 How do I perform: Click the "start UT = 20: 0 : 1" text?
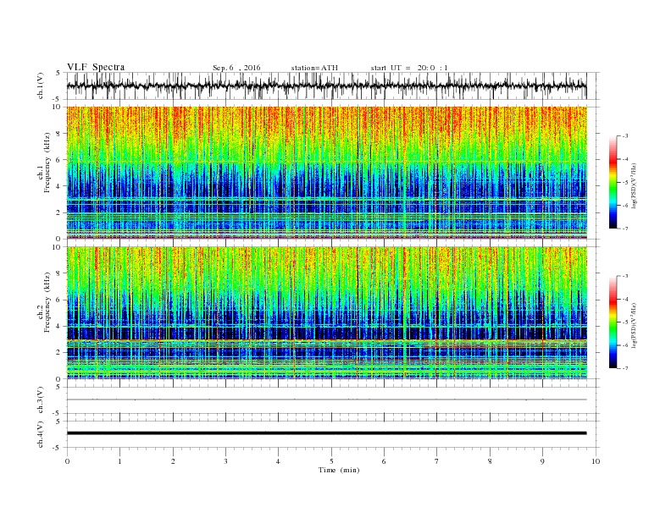[409, 68]
